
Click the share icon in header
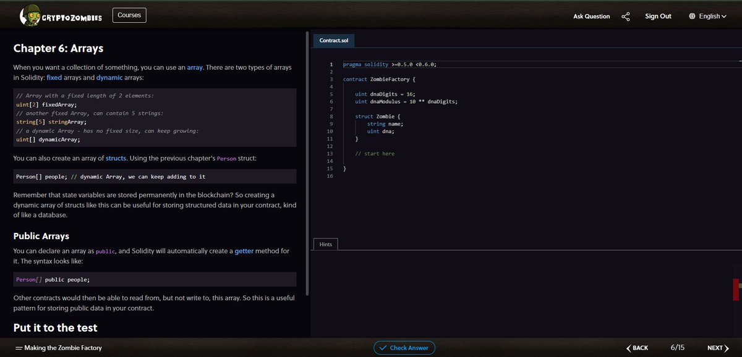point(625,16)
